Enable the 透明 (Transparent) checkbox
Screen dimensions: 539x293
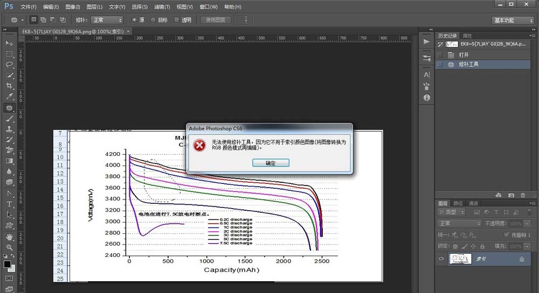(x=176, y=20)
